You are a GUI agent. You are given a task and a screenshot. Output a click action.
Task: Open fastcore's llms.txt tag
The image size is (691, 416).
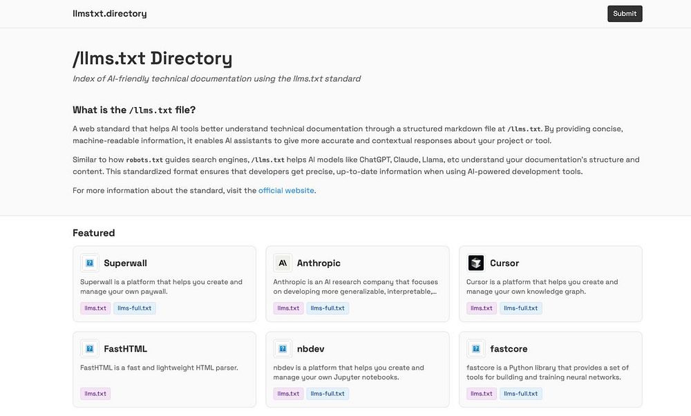click(x=482, y=394)
